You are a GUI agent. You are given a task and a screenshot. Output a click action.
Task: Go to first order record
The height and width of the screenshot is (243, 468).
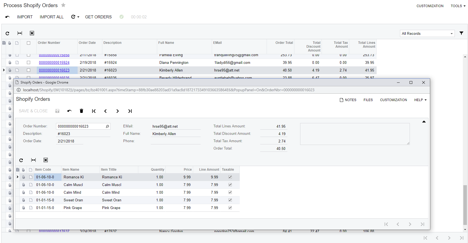click(94, 111)
